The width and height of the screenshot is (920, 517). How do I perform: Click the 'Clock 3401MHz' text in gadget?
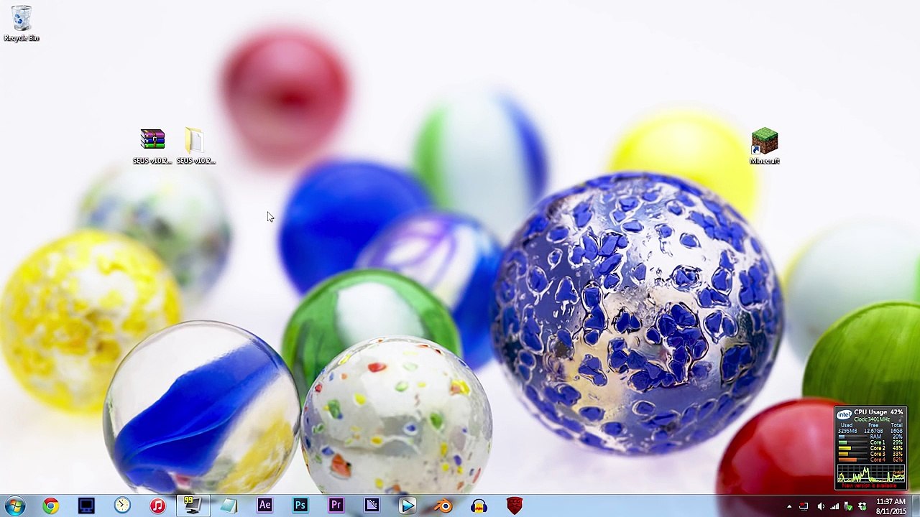tap(872, 419)
